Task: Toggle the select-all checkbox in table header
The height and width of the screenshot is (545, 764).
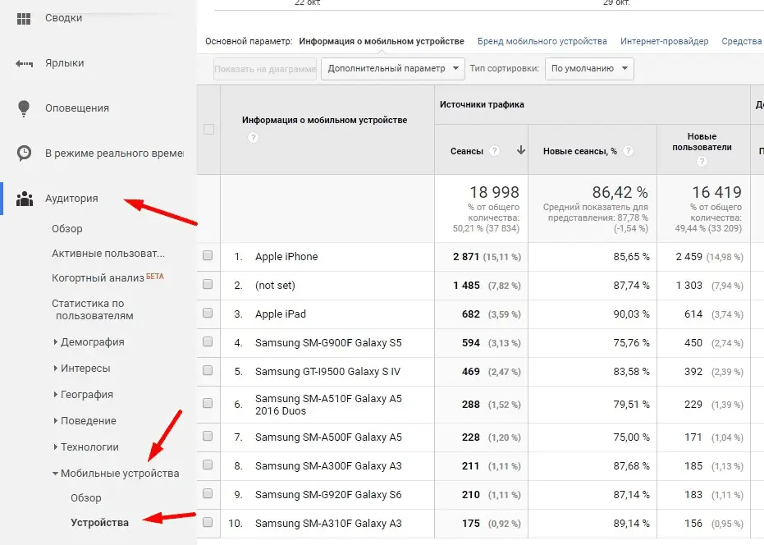Action: pyautogui.click(x=208, y=129)
